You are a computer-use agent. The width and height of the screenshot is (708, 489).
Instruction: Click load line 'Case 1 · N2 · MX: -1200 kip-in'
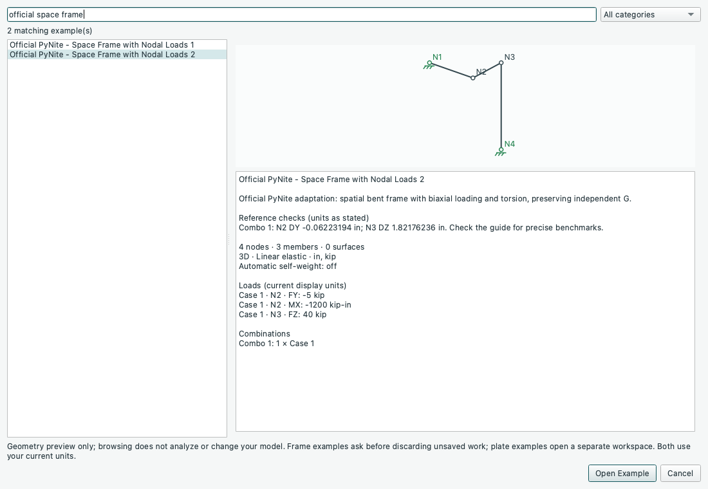pyautogui.click(x=295, y=305)
